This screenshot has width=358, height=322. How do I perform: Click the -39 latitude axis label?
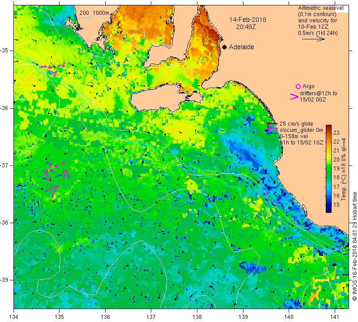click(4, 280)
